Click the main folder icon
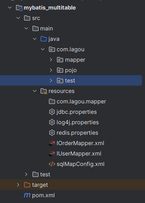 [x=35, y=28]
